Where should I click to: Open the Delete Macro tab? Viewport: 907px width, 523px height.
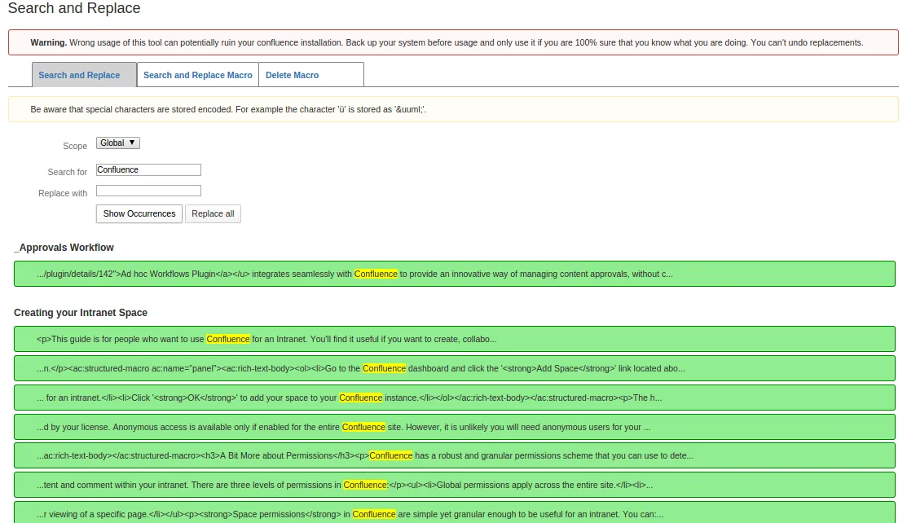coord(311,75)
